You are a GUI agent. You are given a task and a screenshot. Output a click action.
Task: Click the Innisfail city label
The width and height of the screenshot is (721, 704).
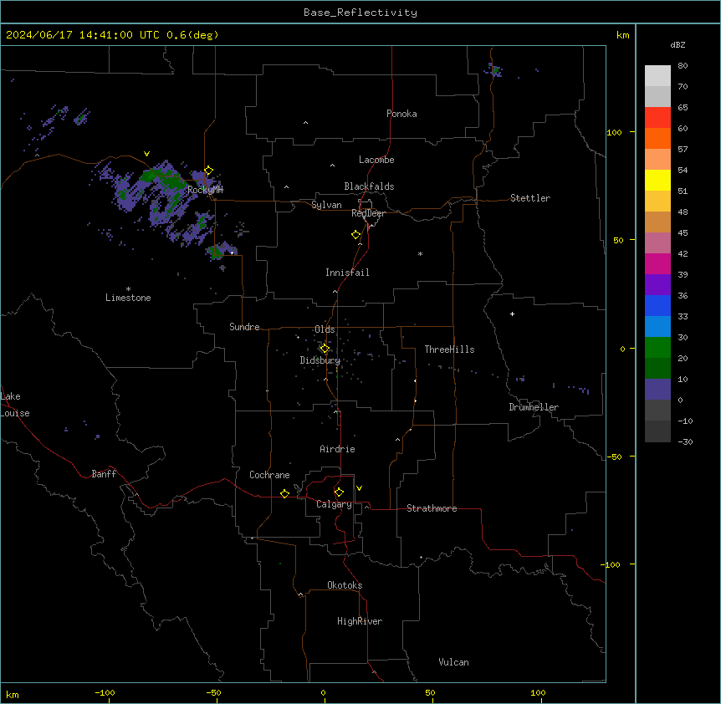pyautogui.click(x=347, y=273)
